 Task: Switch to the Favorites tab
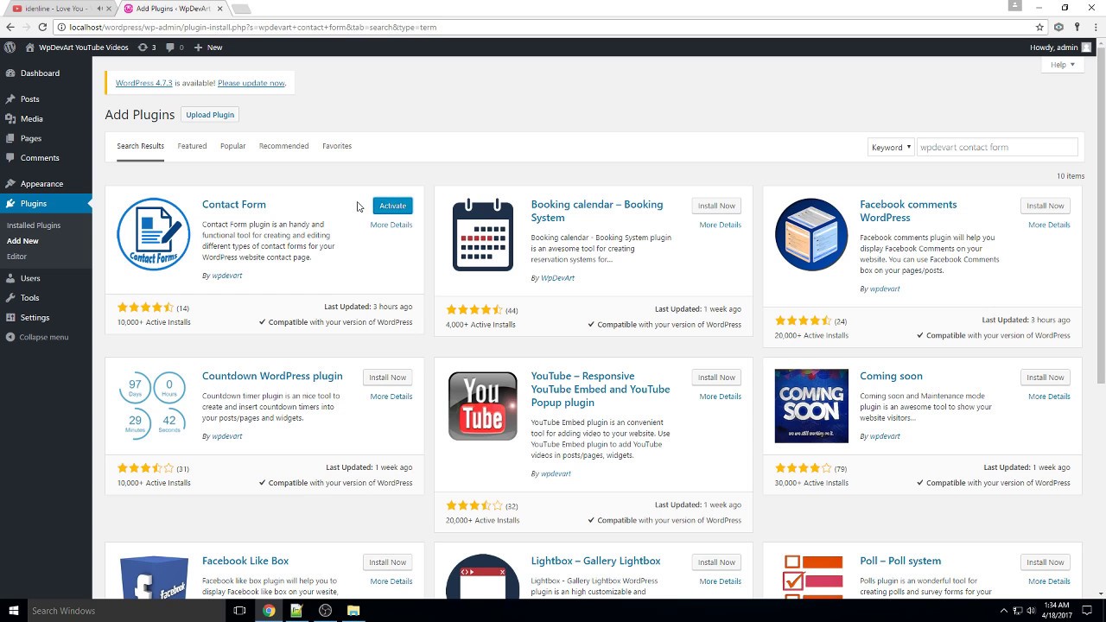337,146
